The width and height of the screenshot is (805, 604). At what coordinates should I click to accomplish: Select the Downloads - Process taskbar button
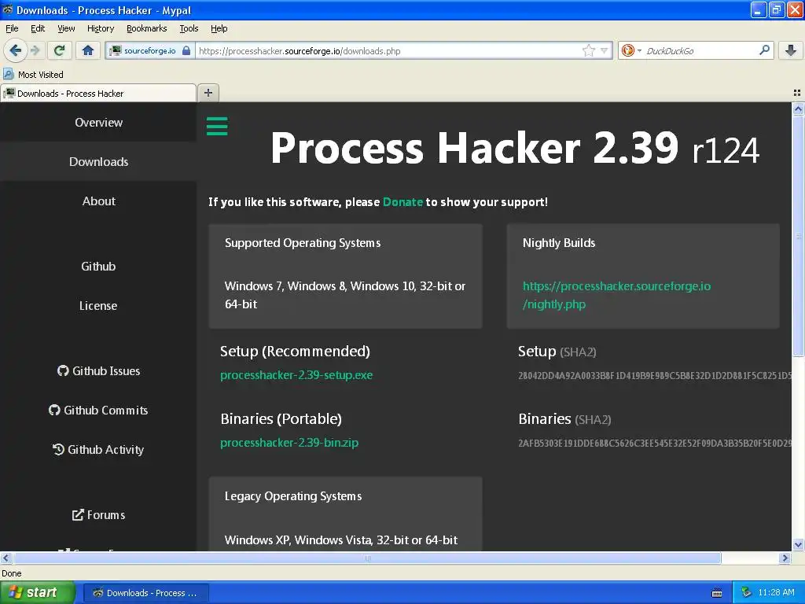pos(145,593)
